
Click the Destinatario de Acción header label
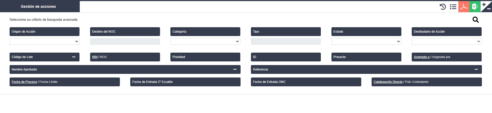click(429, 32)
